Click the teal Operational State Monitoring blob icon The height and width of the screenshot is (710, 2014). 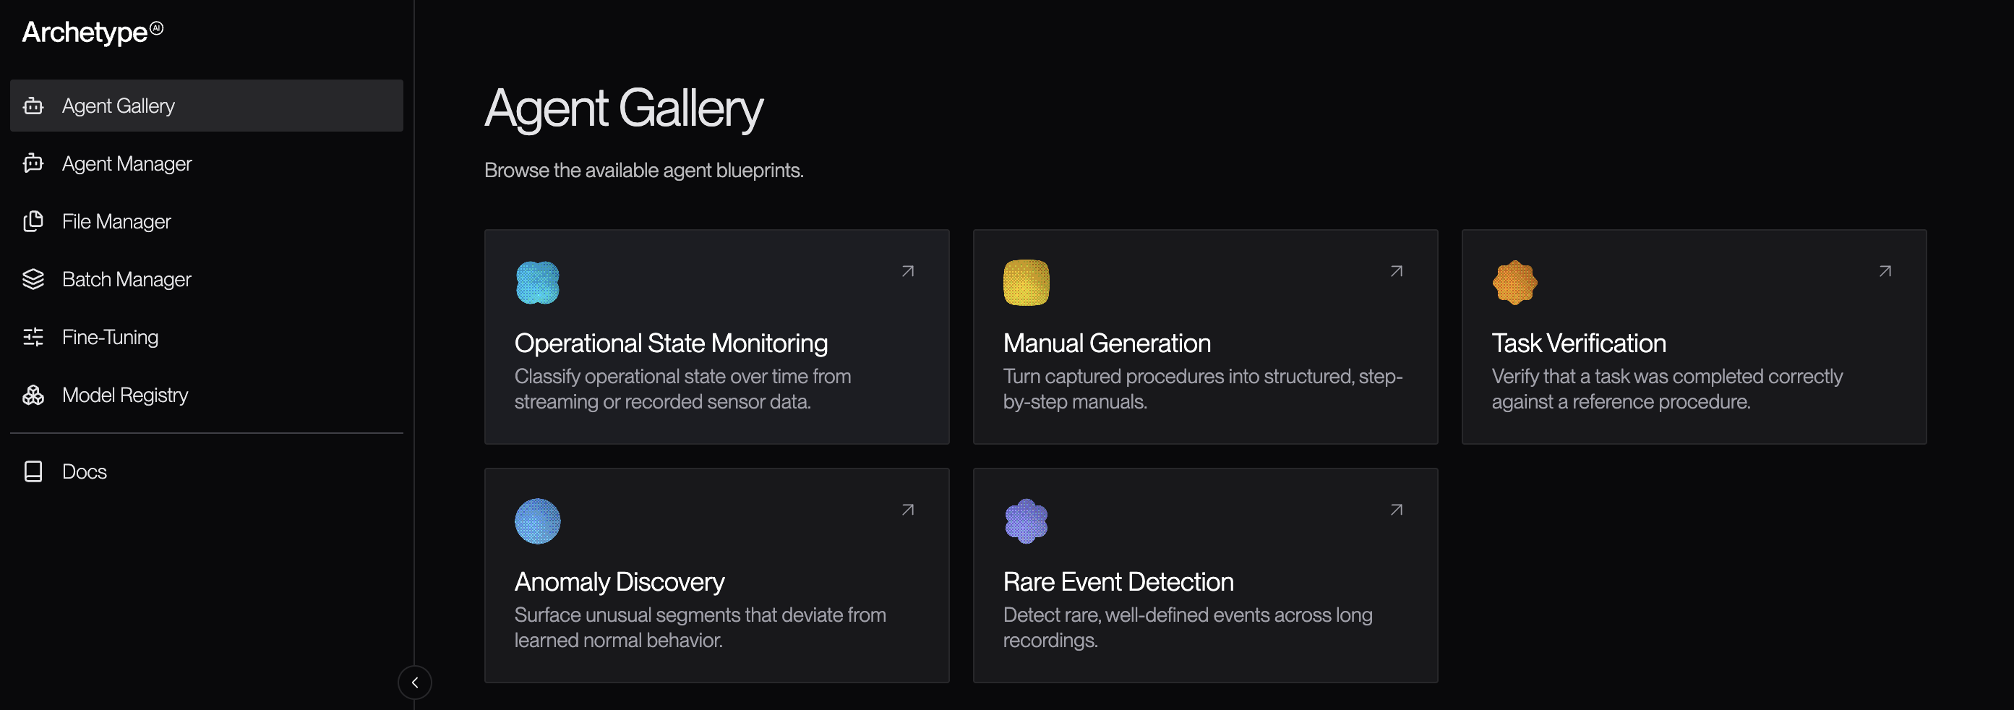click(538, 282)
